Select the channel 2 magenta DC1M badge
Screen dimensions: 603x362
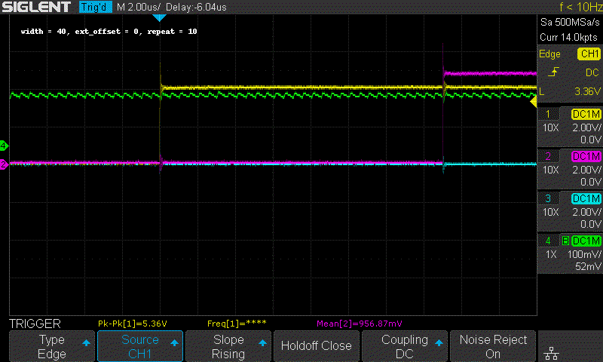(586, 157)
